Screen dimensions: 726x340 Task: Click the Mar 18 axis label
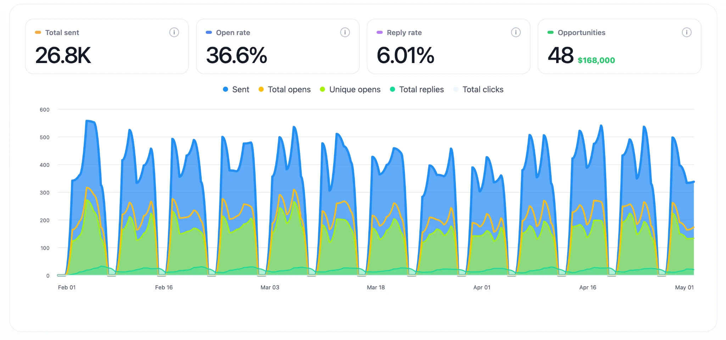376,287
